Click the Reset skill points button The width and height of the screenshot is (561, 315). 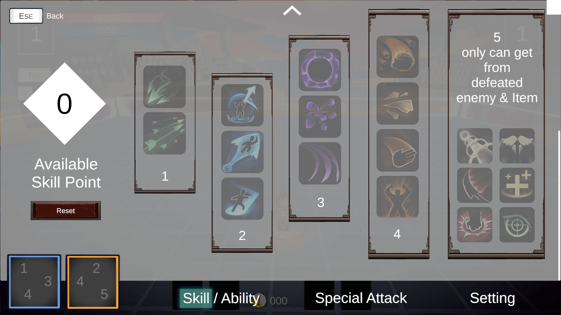[66, 210]
